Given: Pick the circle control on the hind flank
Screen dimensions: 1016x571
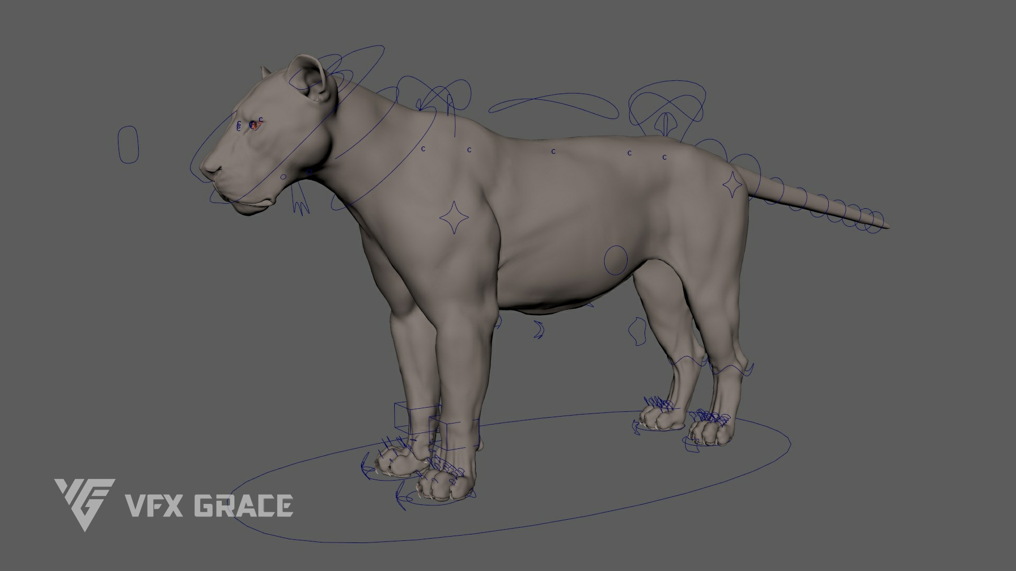Looking at the screenshot, I should click(x=616, y=260).
